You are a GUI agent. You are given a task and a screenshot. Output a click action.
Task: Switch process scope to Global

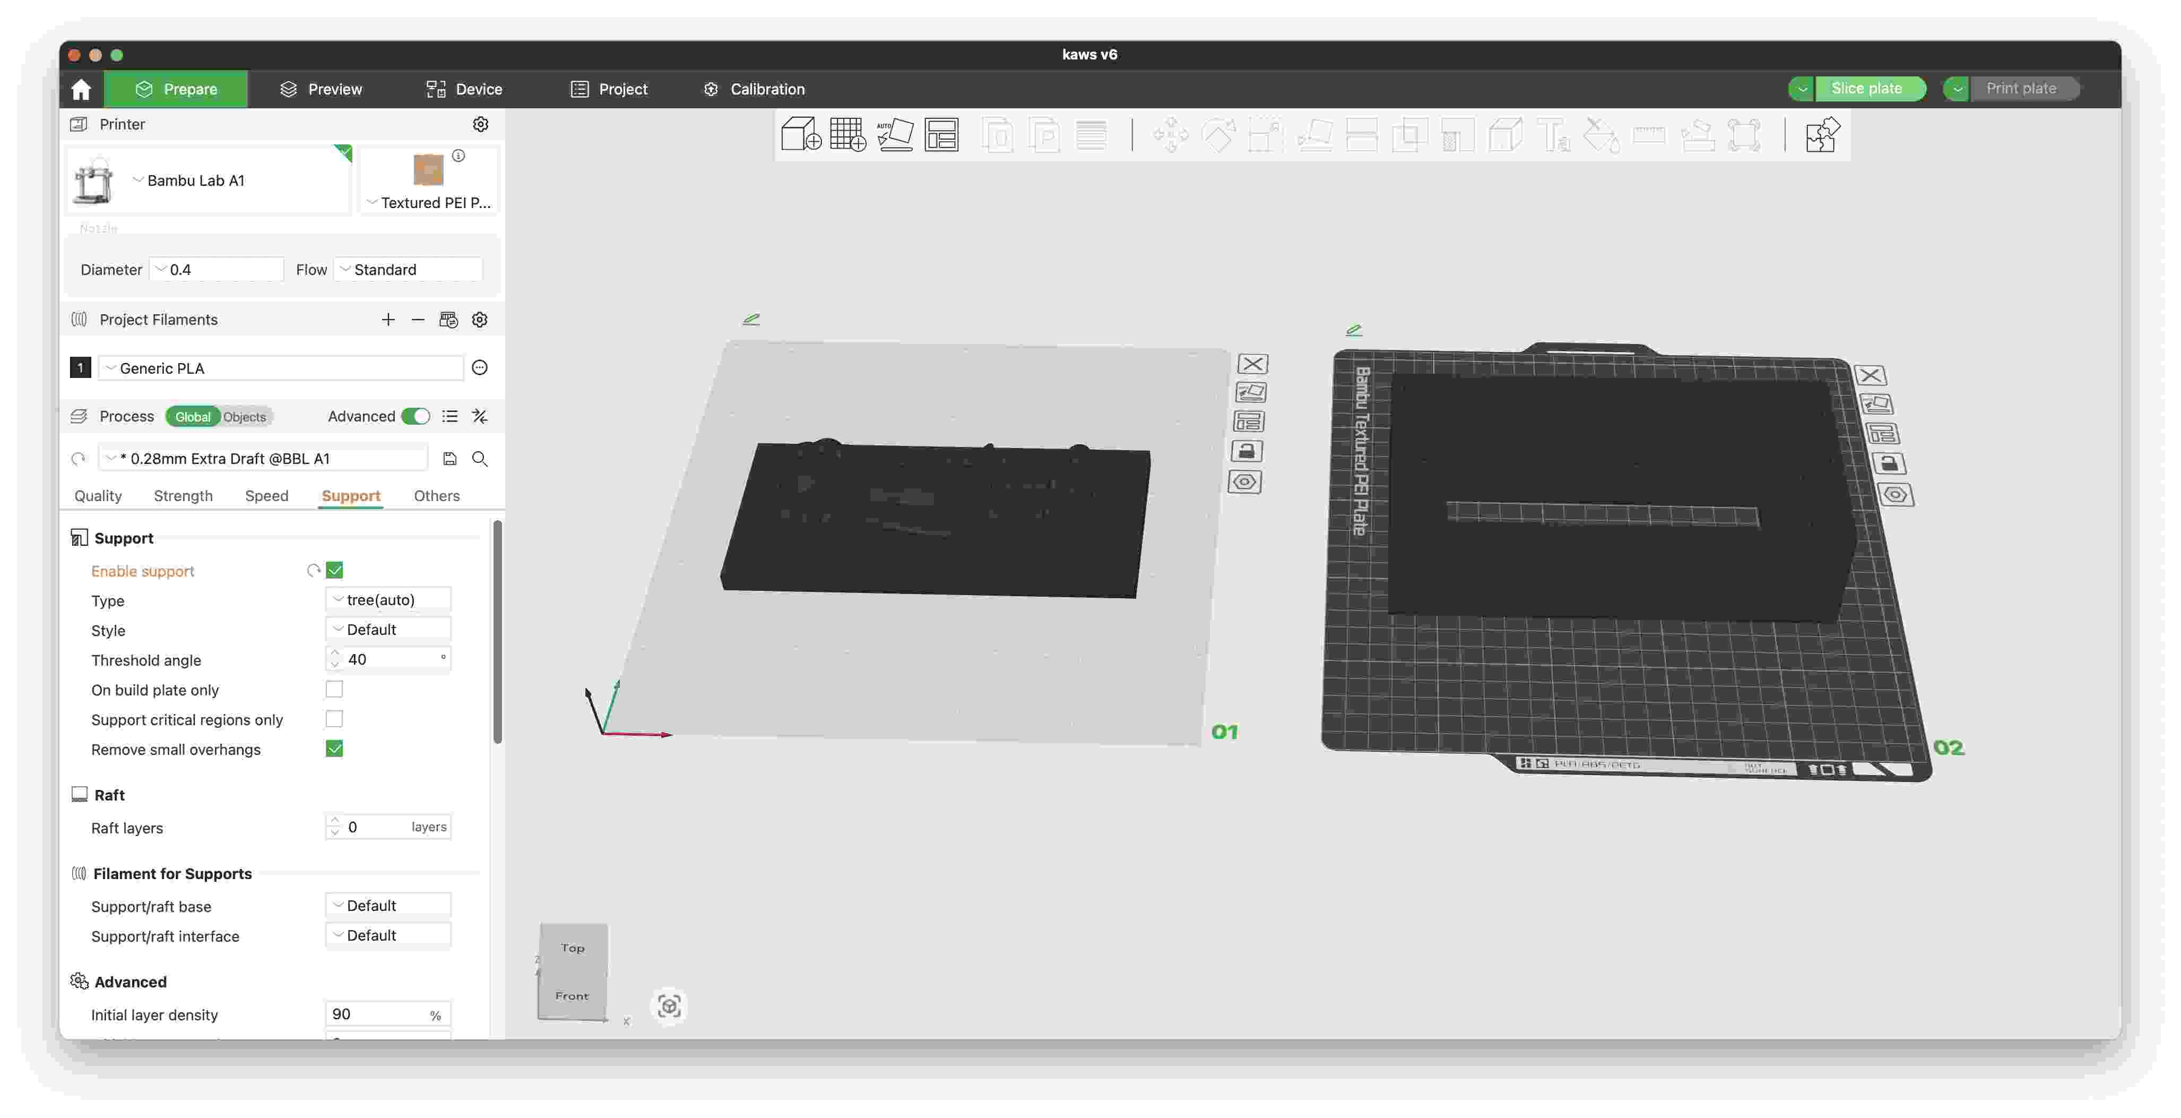192,417
